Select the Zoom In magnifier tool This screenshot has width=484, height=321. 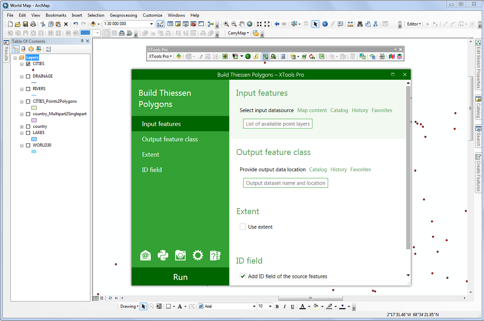(226, 24)
